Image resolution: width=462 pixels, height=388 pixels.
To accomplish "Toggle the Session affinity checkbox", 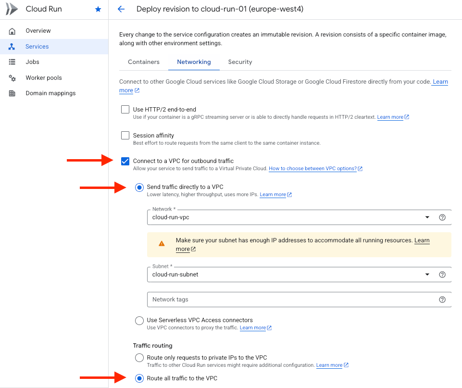I will pyautogui.click(x=125, y=136).
